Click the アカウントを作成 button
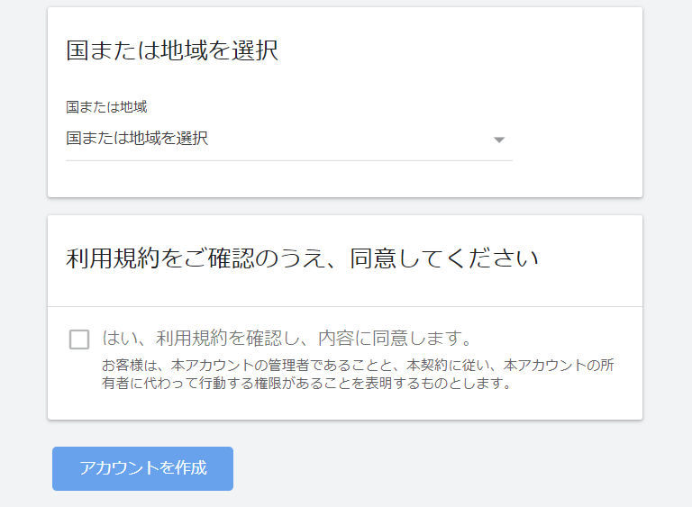This screenshot has width=692, height=507. point(142,468)
